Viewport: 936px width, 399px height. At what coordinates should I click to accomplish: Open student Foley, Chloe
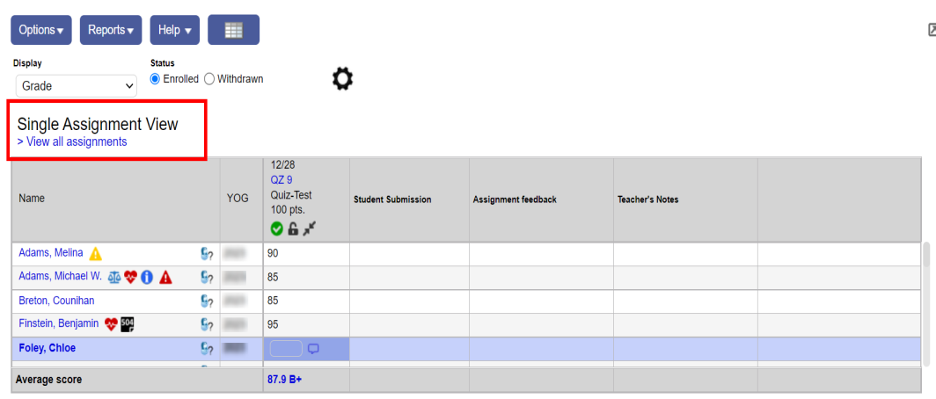point(48,348)
